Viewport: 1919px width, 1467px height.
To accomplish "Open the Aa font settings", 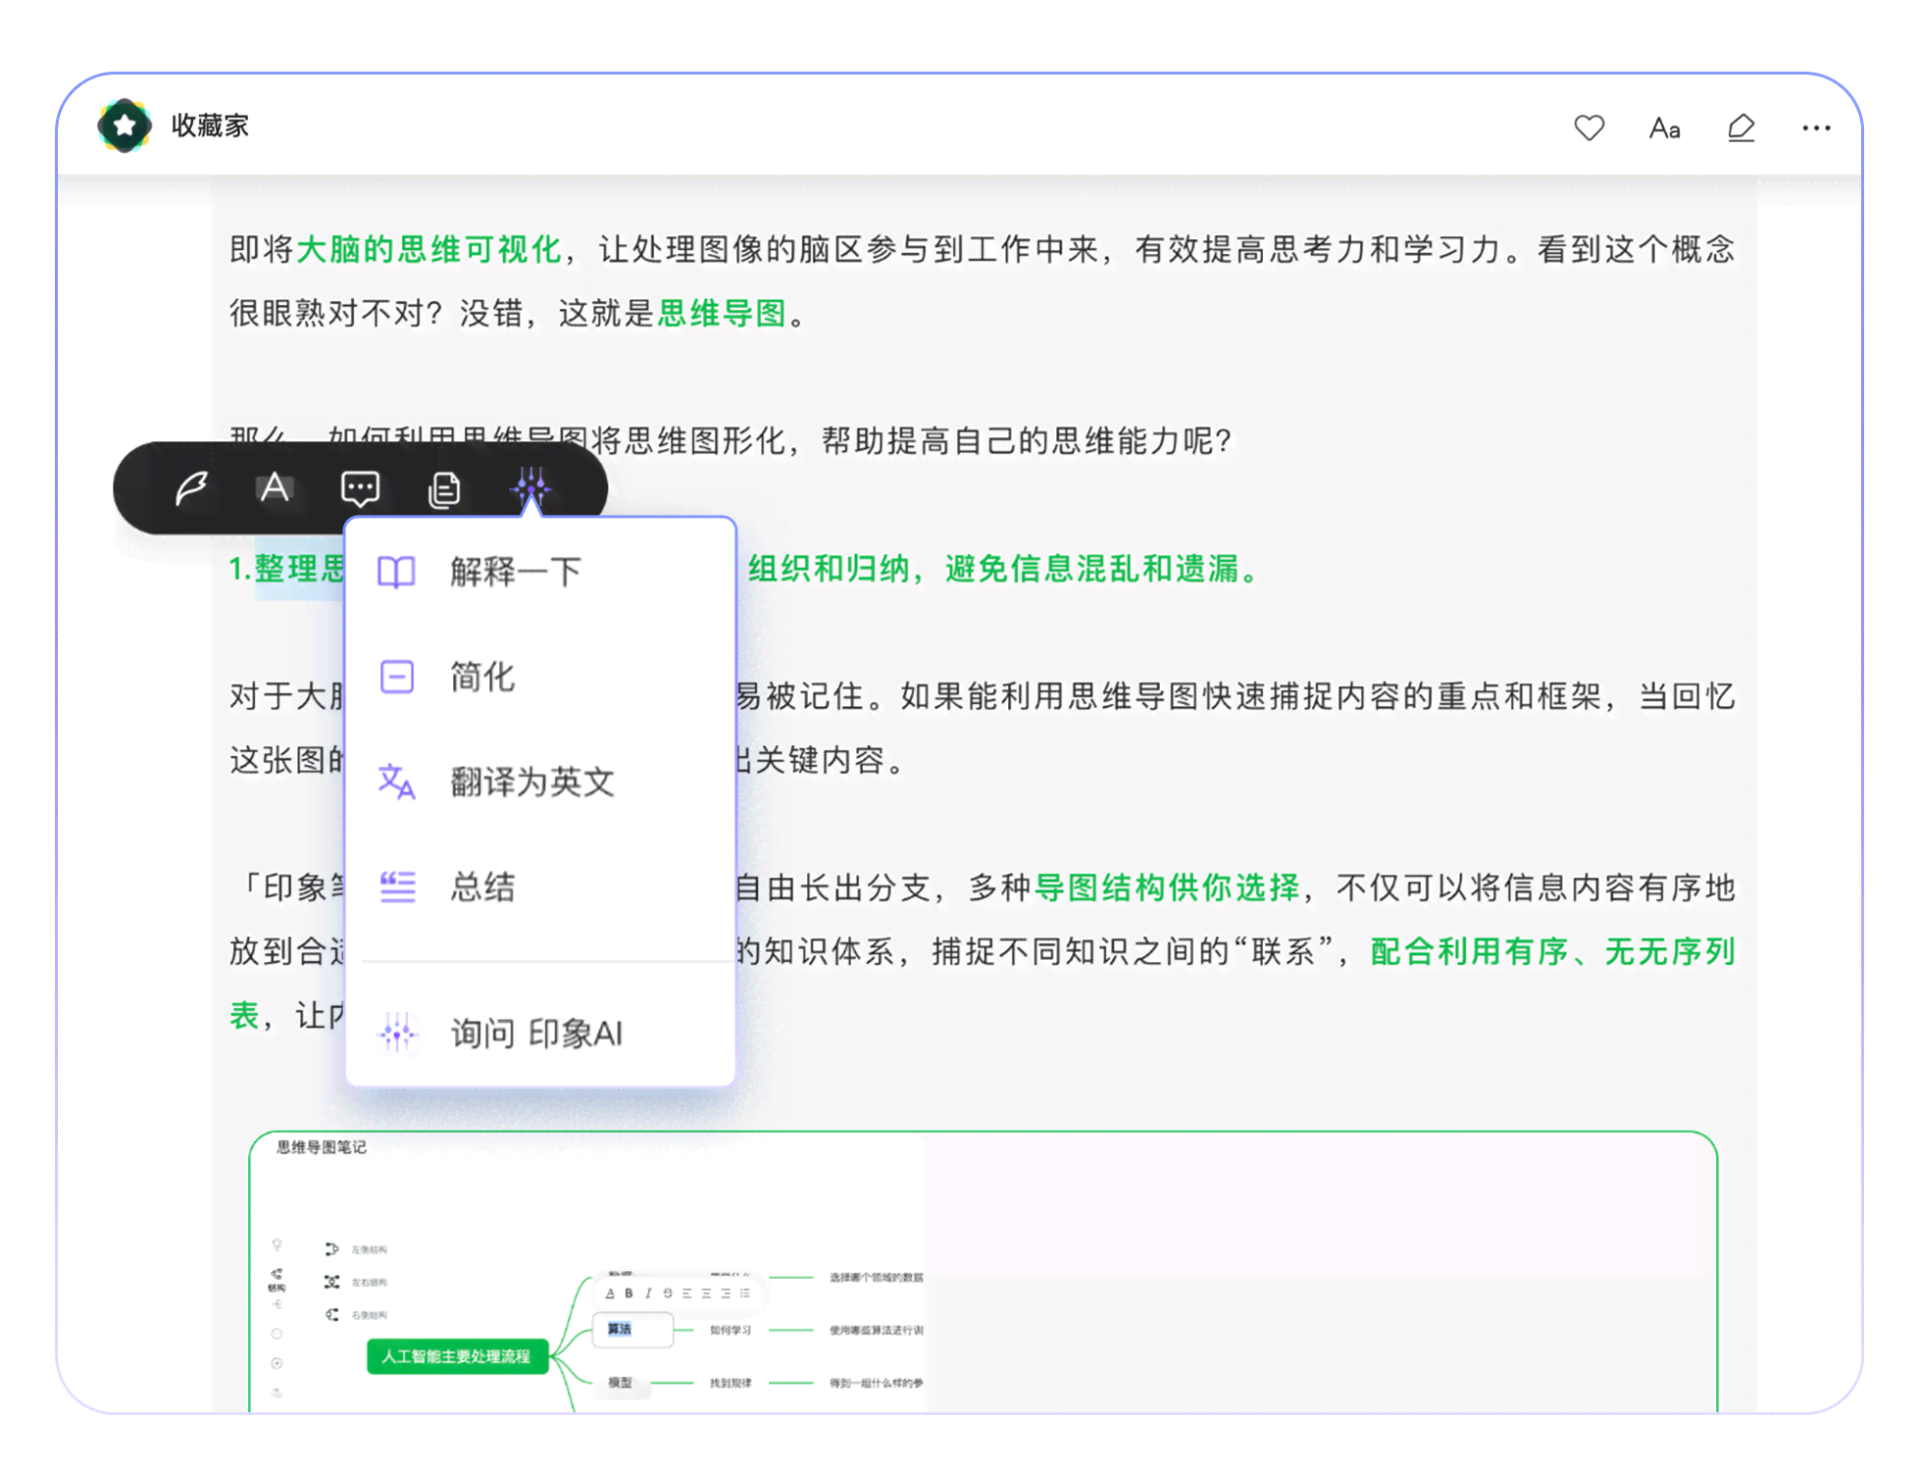I will point(1665,128).
